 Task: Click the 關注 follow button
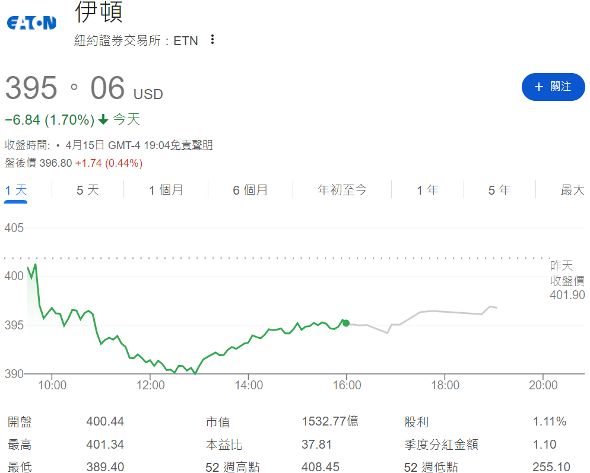[x=553, y=87]
